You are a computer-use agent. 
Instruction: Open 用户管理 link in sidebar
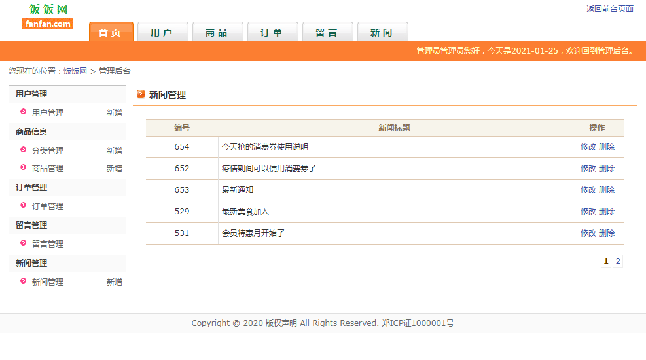(48, 113)
